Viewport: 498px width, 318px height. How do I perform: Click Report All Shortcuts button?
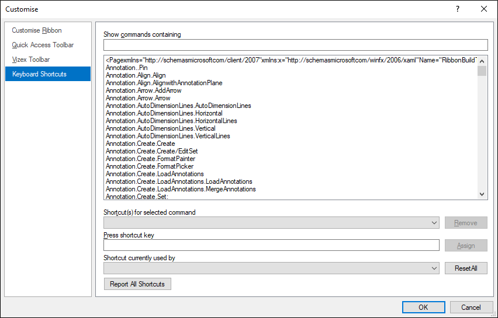137,284
